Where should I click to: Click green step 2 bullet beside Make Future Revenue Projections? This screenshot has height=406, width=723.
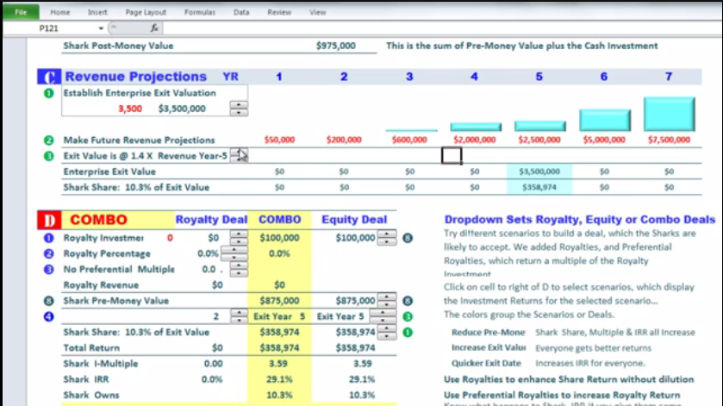click(48, 140)
